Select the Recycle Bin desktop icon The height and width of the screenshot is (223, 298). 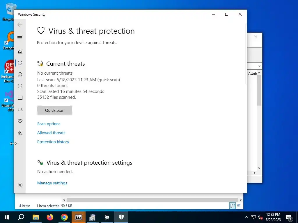8,12
